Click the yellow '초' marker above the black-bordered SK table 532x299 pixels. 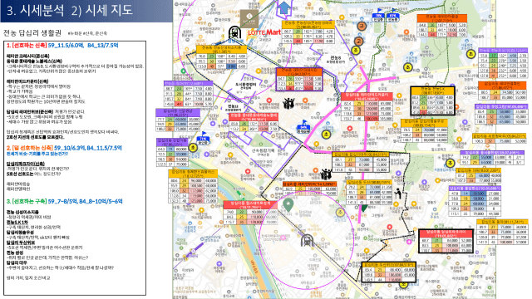click(x=408, y=67)
